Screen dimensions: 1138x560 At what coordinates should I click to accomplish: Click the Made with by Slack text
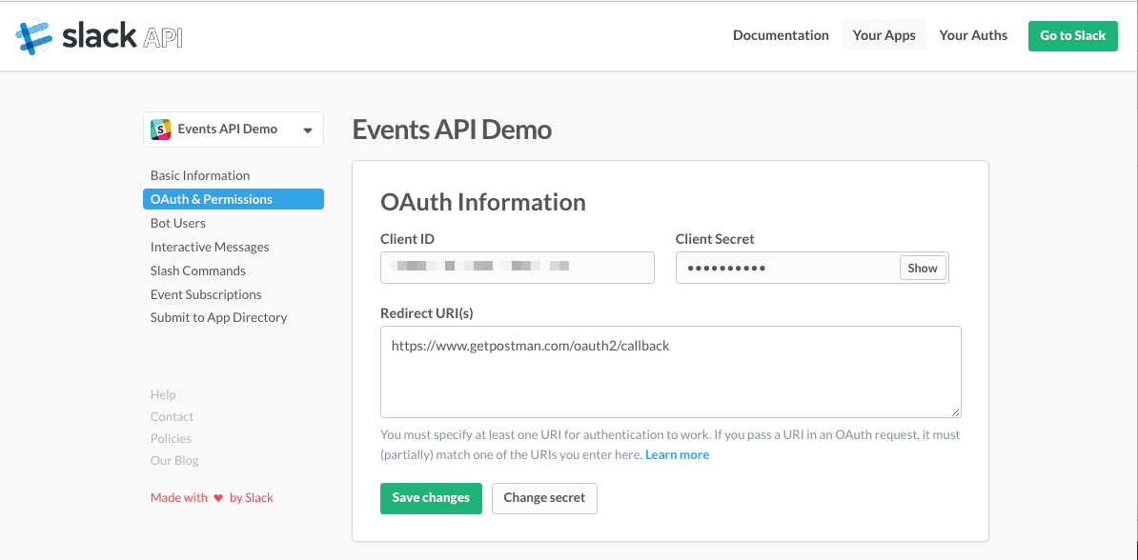pos(212,497)
